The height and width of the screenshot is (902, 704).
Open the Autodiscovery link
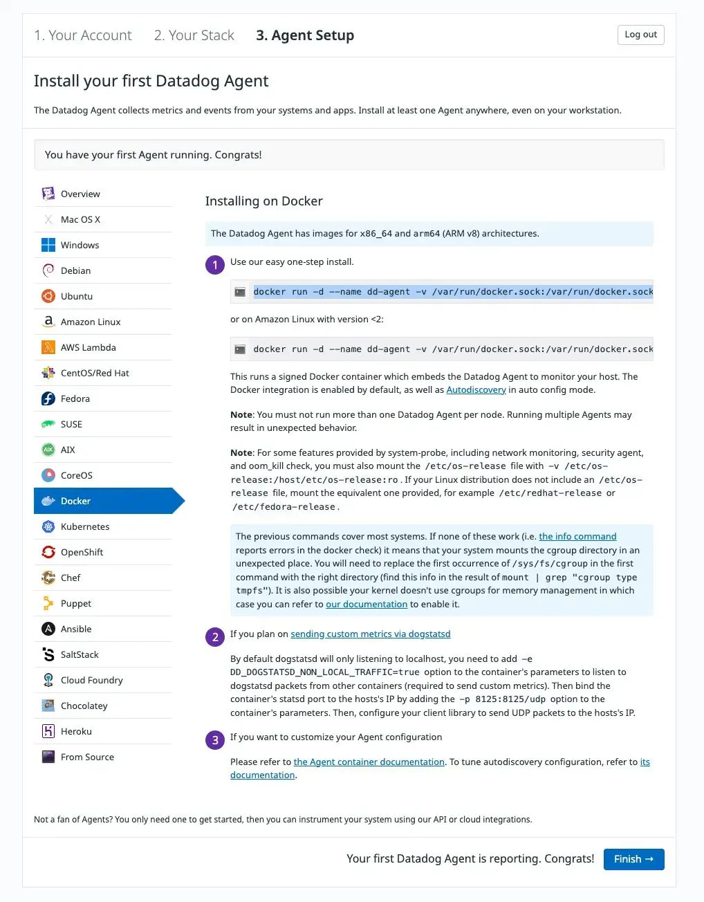(476, 390)
